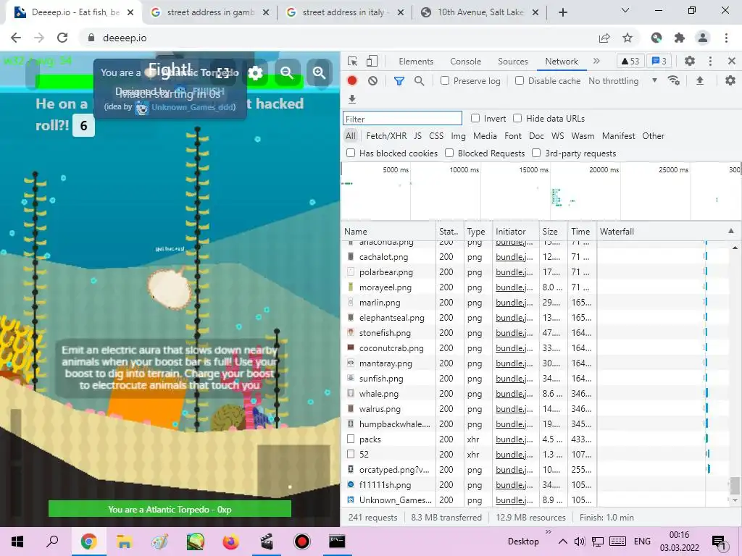Click the 53 warnings badge

pyautogui.click(x=630, y=61)
